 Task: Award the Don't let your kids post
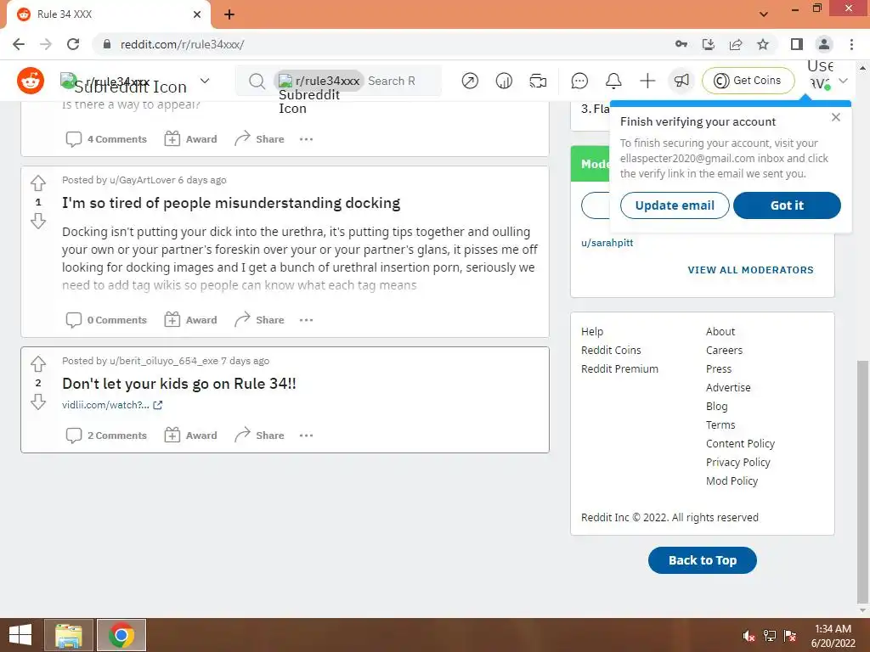point(191,436)
